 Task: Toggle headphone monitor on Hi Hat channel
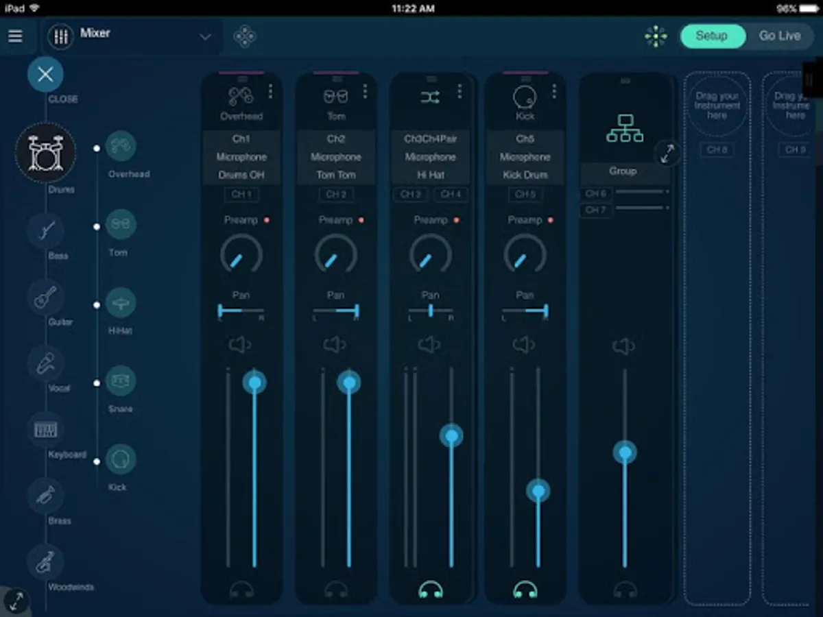point(431,589)
